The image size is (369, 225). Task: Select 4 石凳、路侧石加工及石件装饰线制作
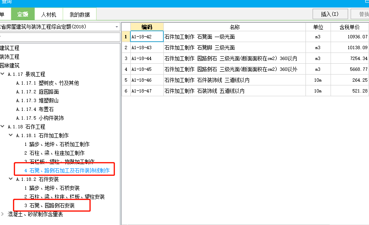[x=67, y=170]
